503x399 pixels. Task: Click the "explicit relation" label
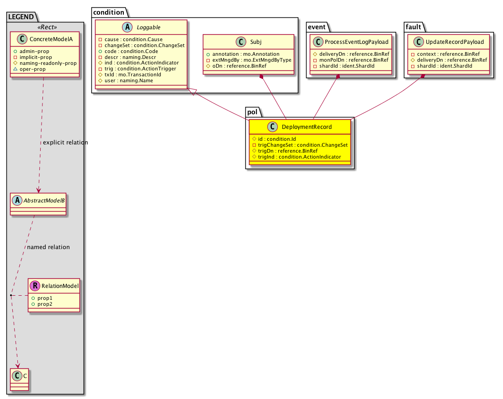coord(65,143)
